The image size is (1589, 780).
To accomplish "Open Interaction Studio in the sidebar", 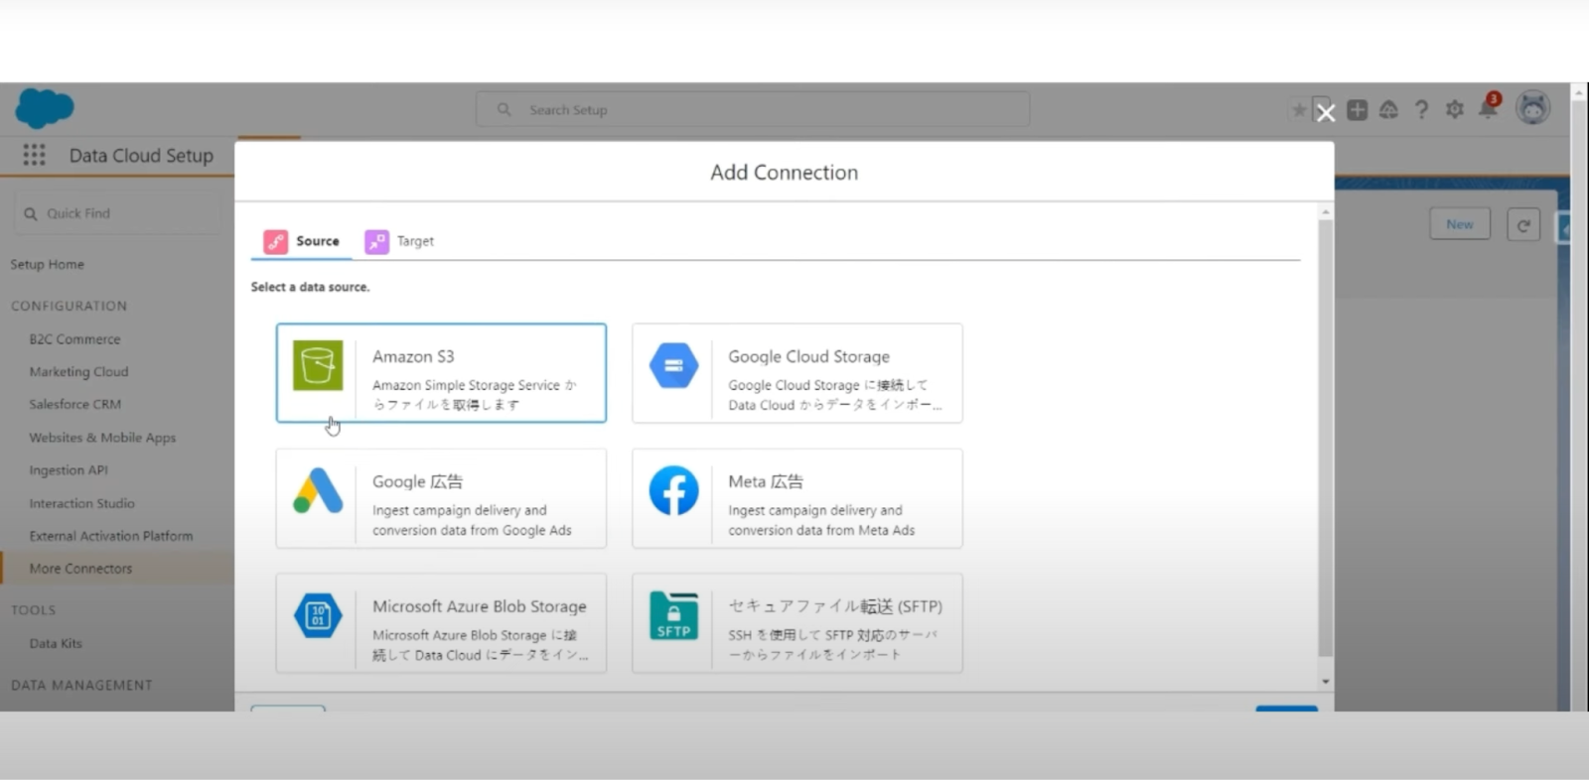I will tap(81, 503).
